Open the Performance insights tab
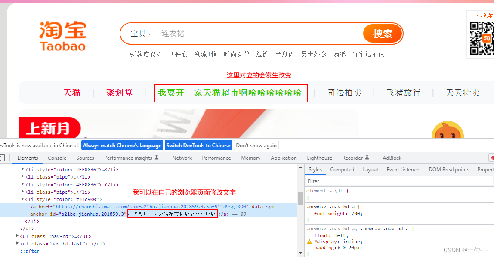 (x=131, y=158)
